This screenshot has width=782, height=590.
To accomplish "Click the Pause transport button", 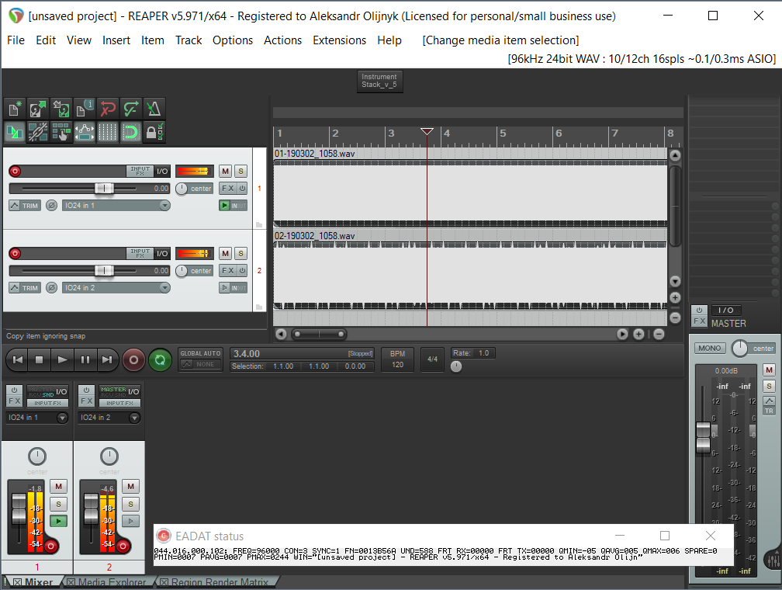I will [85, 359].
